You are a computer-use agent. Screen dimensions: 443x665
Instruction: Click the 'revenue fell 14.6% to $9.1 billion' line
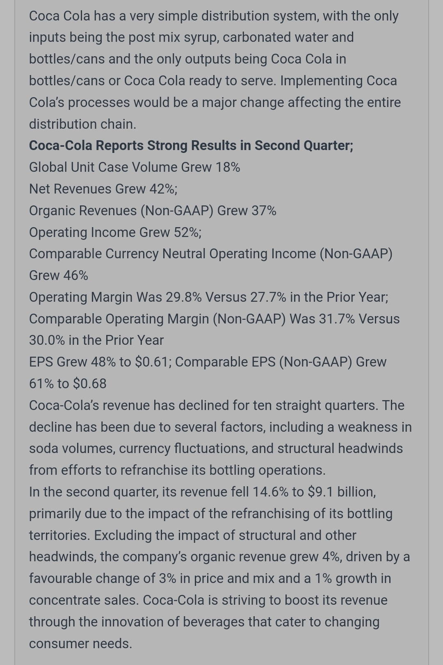[202, 492]
